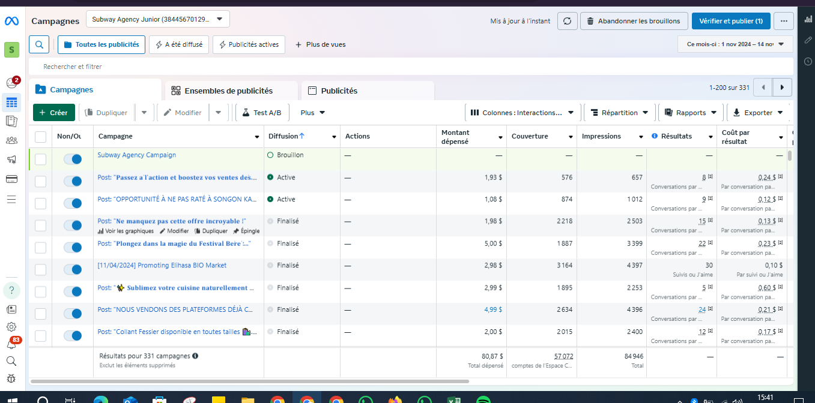Click the refresh data icon button
This screenshot has height=403, width=815.
567,21
